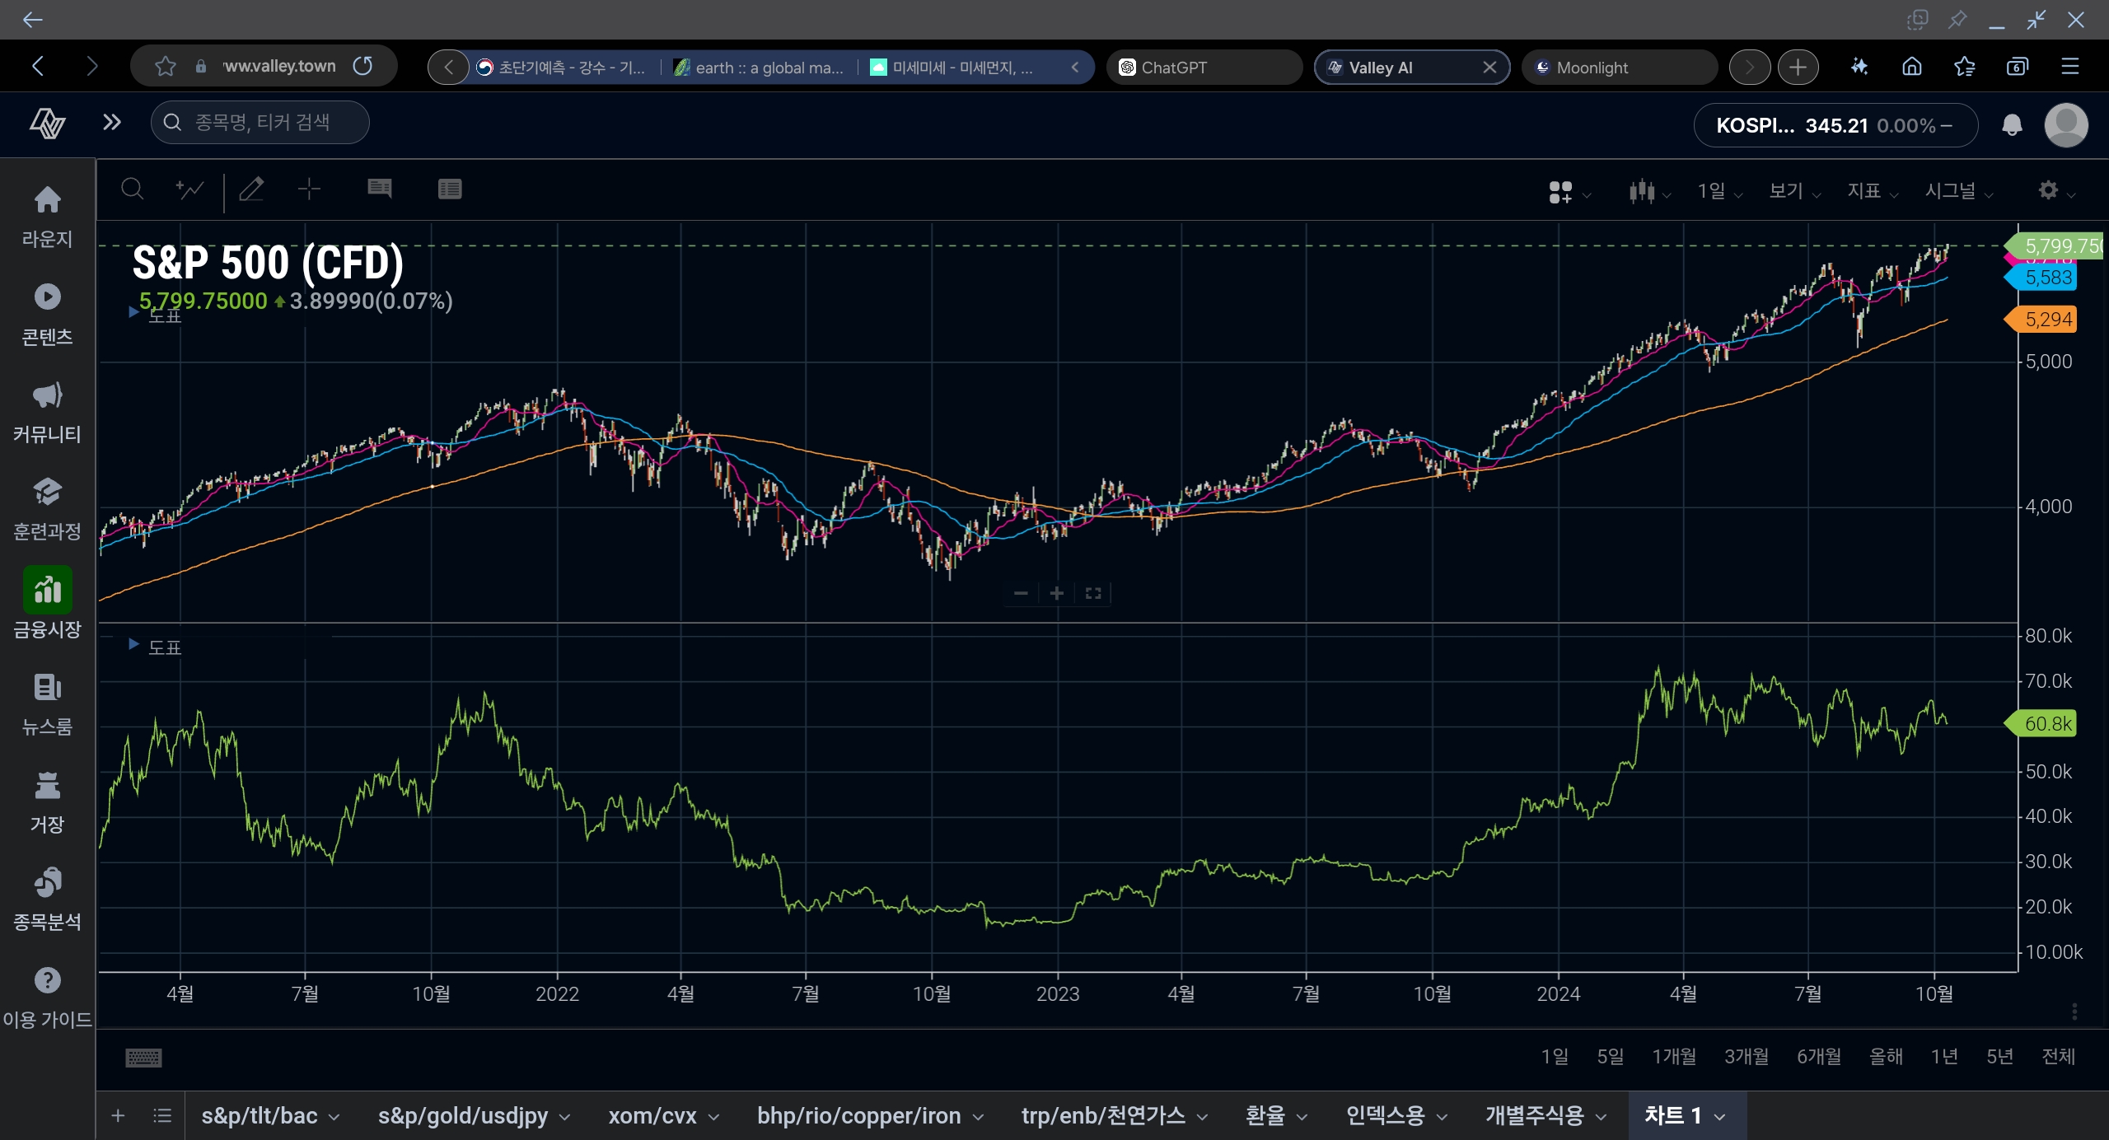Switch to the 환율 chart tab
Viewport: 2109px width, 1140px height.
[1276, 1116]
